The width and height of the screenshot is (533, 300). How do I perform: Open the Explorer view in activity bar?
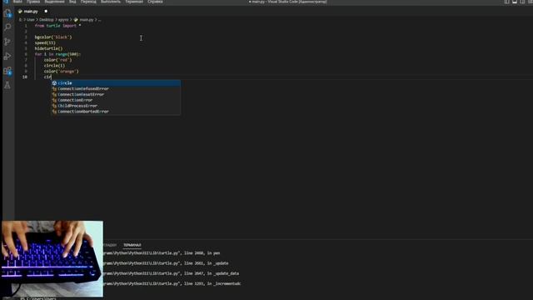coord(7,13)
